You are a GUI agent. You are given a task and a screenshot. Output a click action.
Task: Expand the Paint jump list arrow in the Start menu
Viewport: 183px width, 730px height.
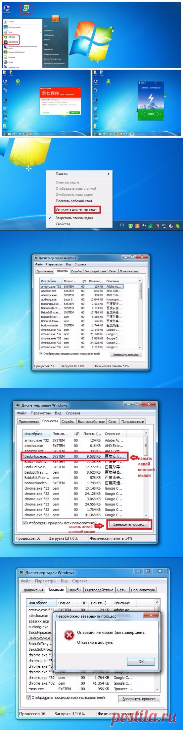click(x=41, y=32)
